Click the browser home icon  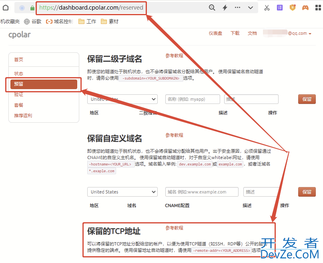[6, 8]
